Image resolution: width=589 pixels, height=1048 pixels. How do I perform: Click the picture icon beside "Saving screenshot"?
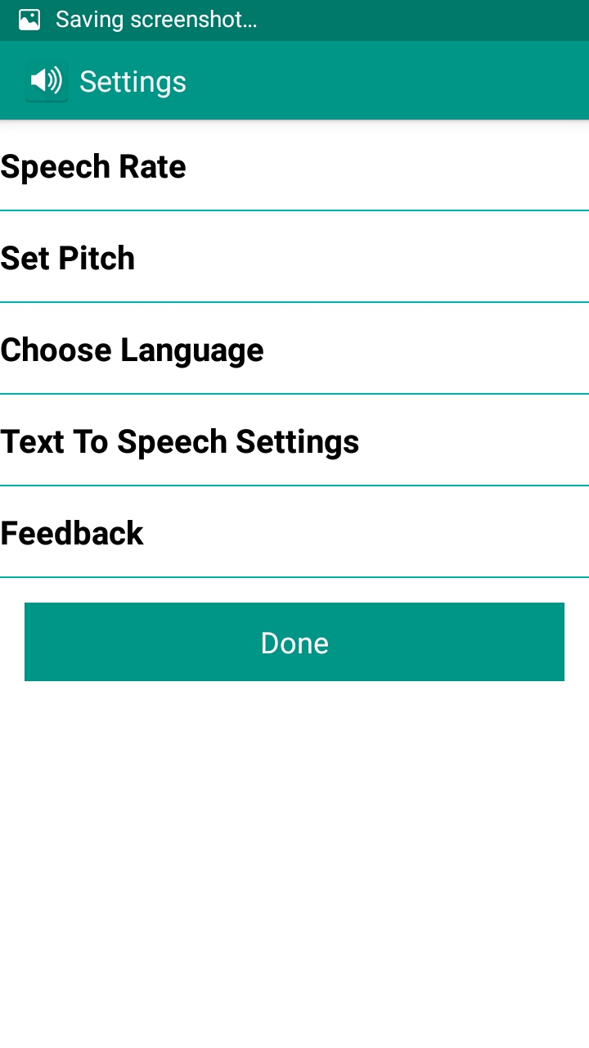(29, 20)
